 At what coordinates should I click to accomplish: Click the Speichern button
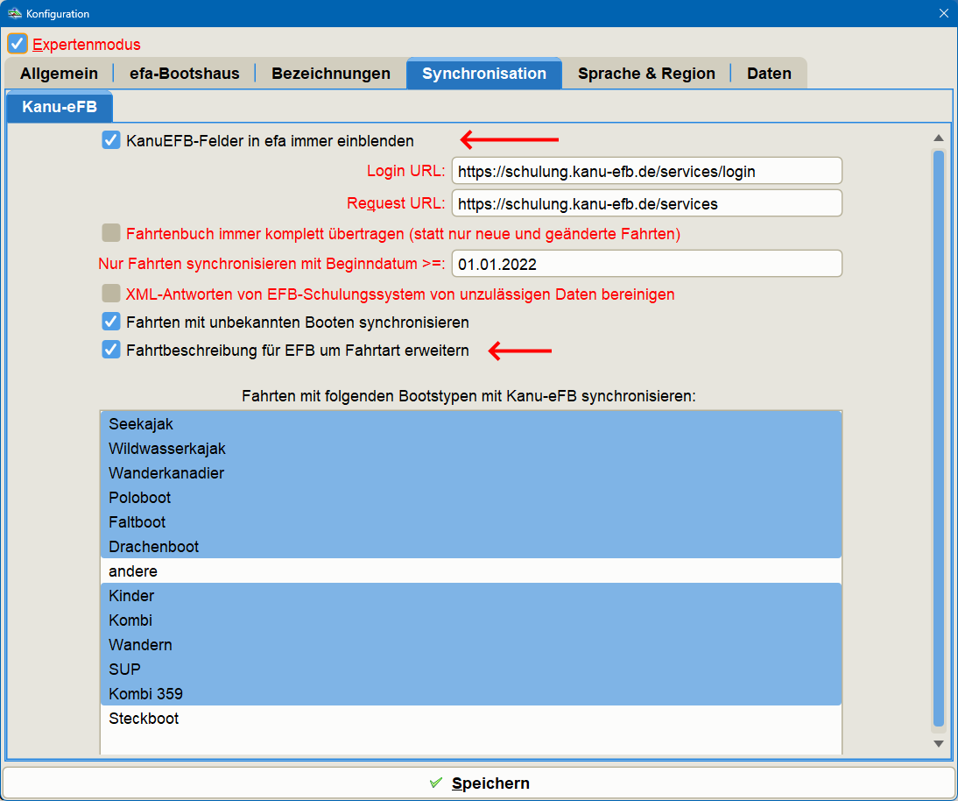click(x=479, y=783)
